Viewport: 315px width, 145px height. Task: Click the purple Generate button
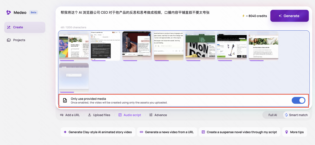pyautogui.click(x=290, y=16)
